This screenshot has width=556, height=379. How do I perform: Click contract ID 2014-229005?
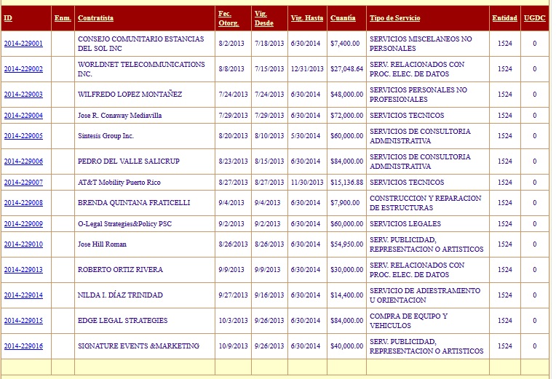click(x=23, y=136)
